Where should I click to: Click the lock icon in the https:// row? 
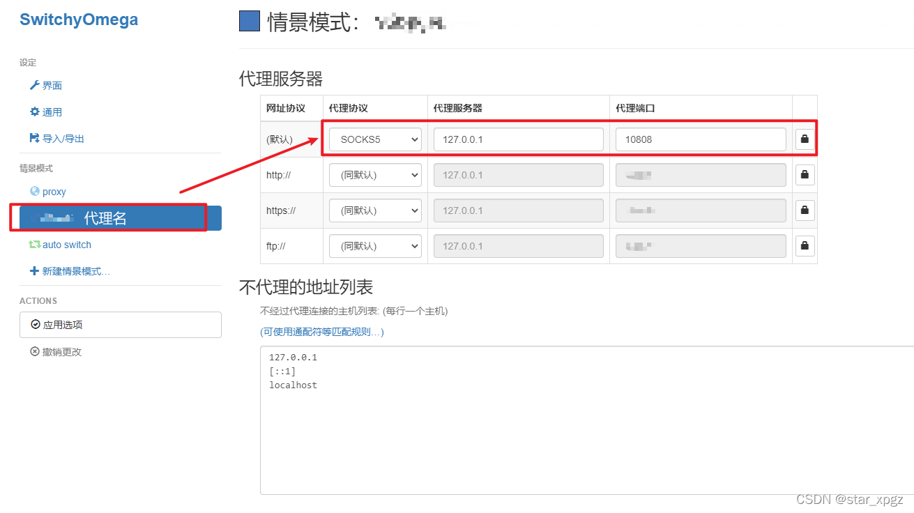pyautogui.click(x=805, y=210)
